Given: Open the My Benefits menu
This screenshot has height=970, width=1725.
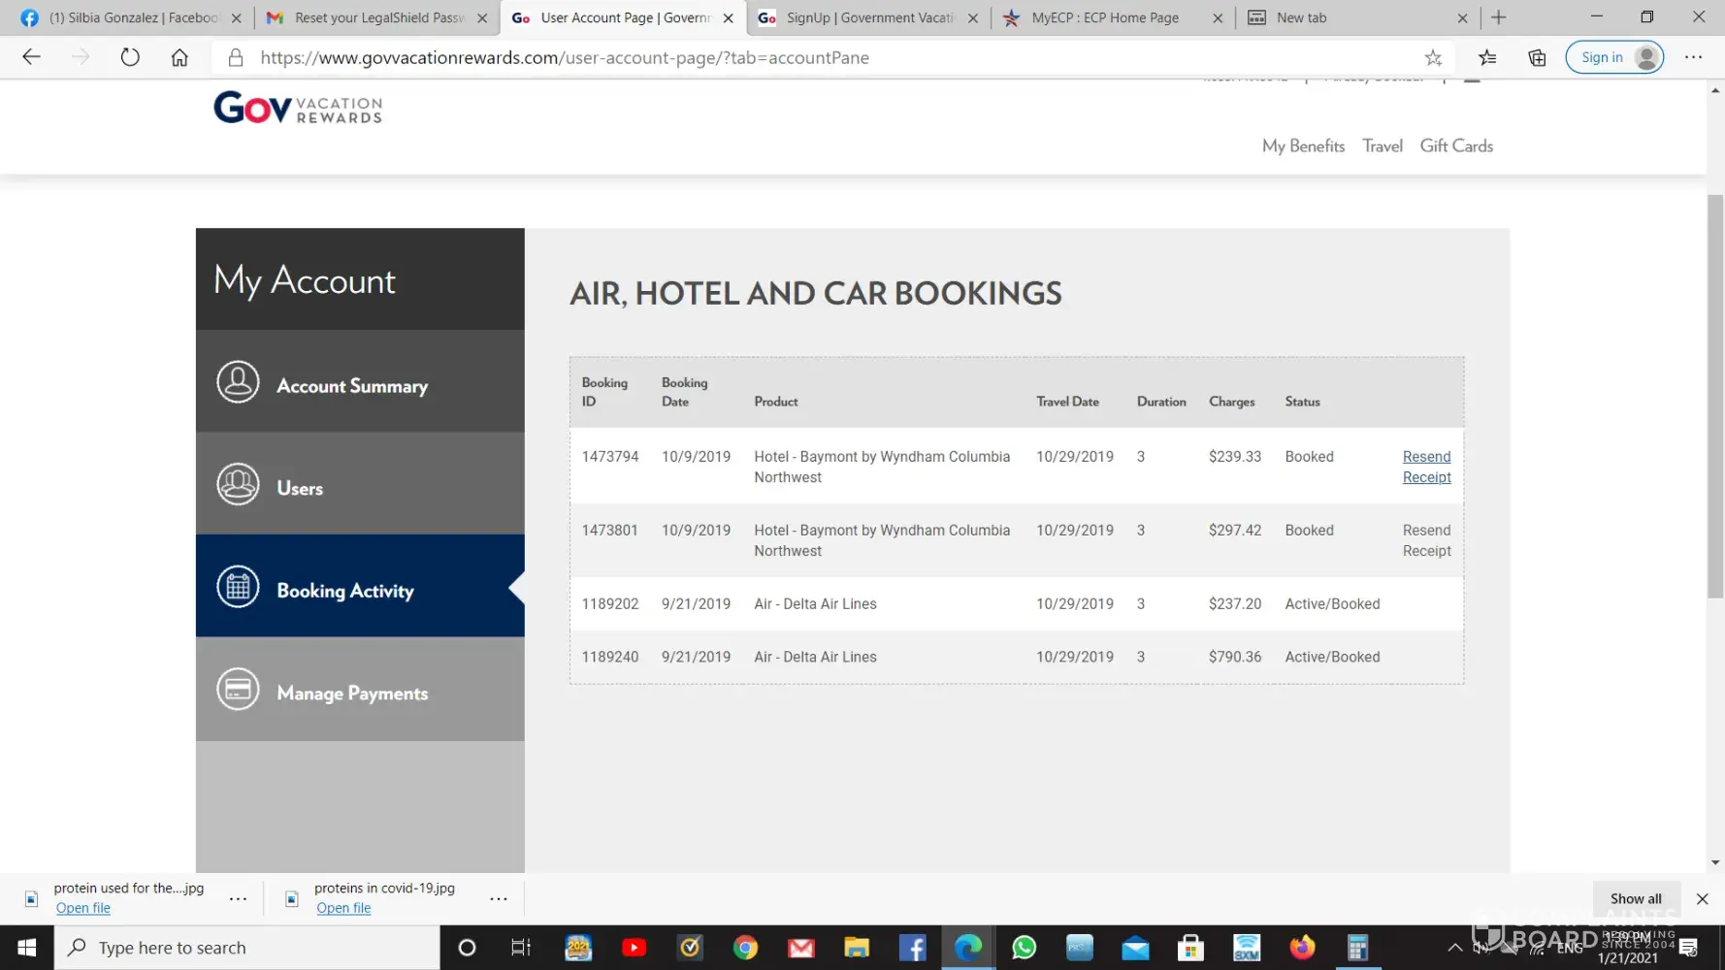Looking at the screenshot, I should (x=1303, y=146).
